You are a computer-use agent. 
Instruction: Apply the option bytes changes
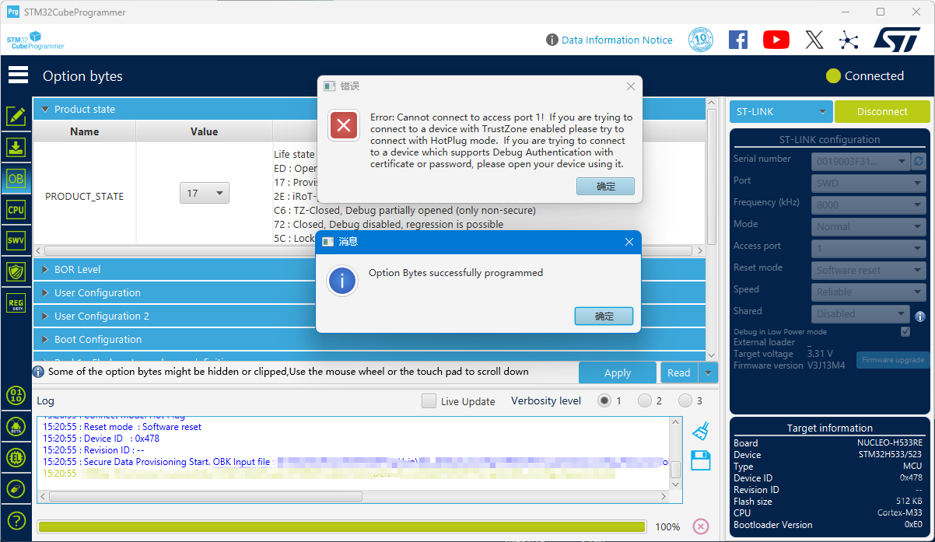617,372
